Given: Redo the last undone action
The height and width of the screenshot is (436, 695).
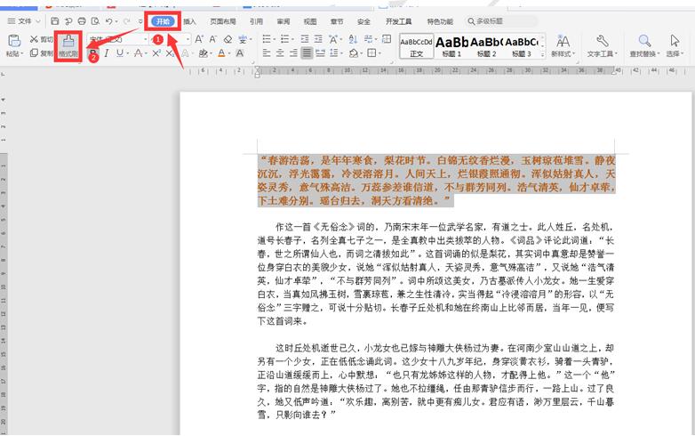Looking at the screenshot, I should pos(127,20).
